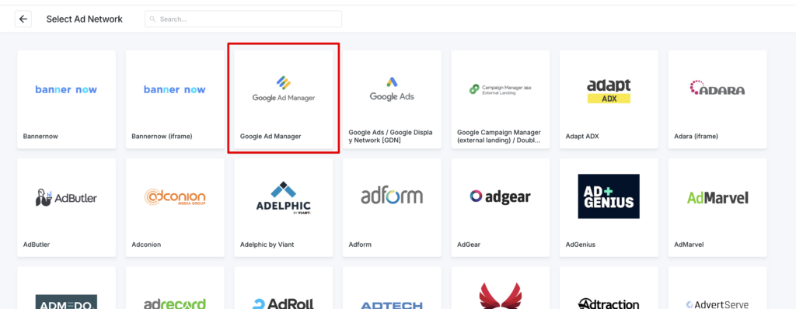Select the Bannernow ad network card
796x309 pixels.
[67, 99]
